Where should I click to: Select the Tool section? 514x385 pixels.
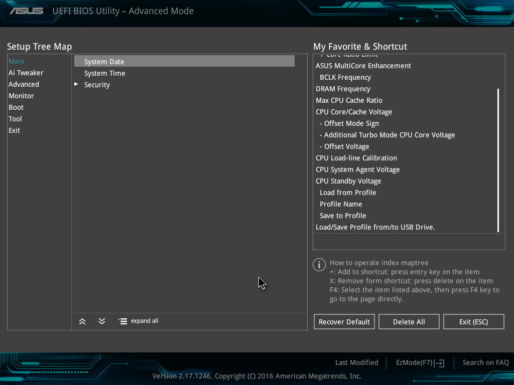point(15,119)
